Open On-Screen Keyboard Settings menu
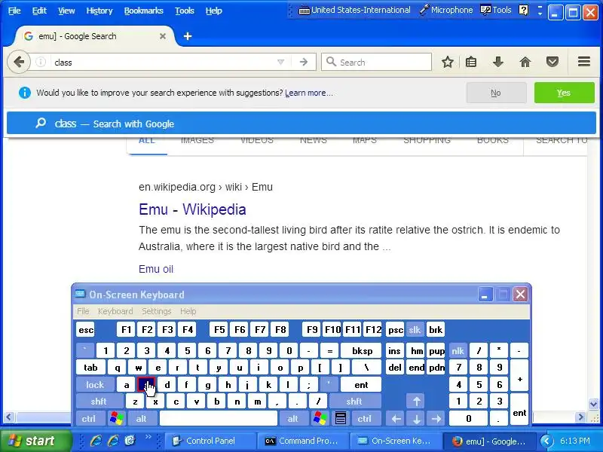 (x=157, y=311)
